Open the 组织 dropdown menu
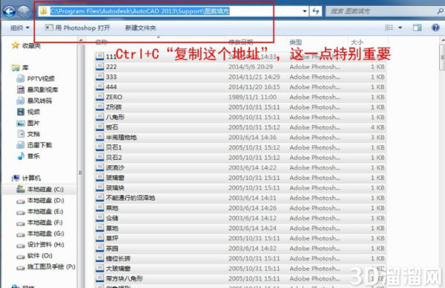The image size is (445, 288). pos(20,27)
